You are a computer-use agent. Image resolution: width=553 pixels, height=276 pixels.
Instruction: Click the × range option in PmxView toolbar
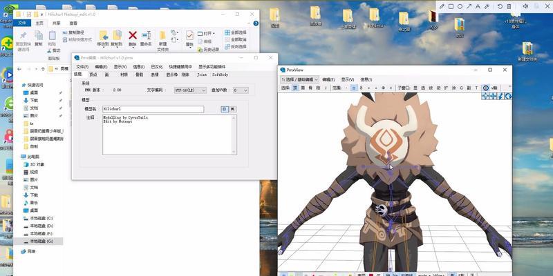coord(391,88)
